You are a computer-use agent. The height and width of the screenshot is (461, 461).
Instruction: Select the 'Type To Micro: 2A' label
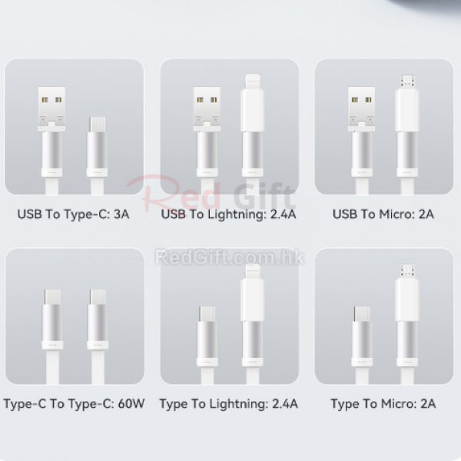383,404
